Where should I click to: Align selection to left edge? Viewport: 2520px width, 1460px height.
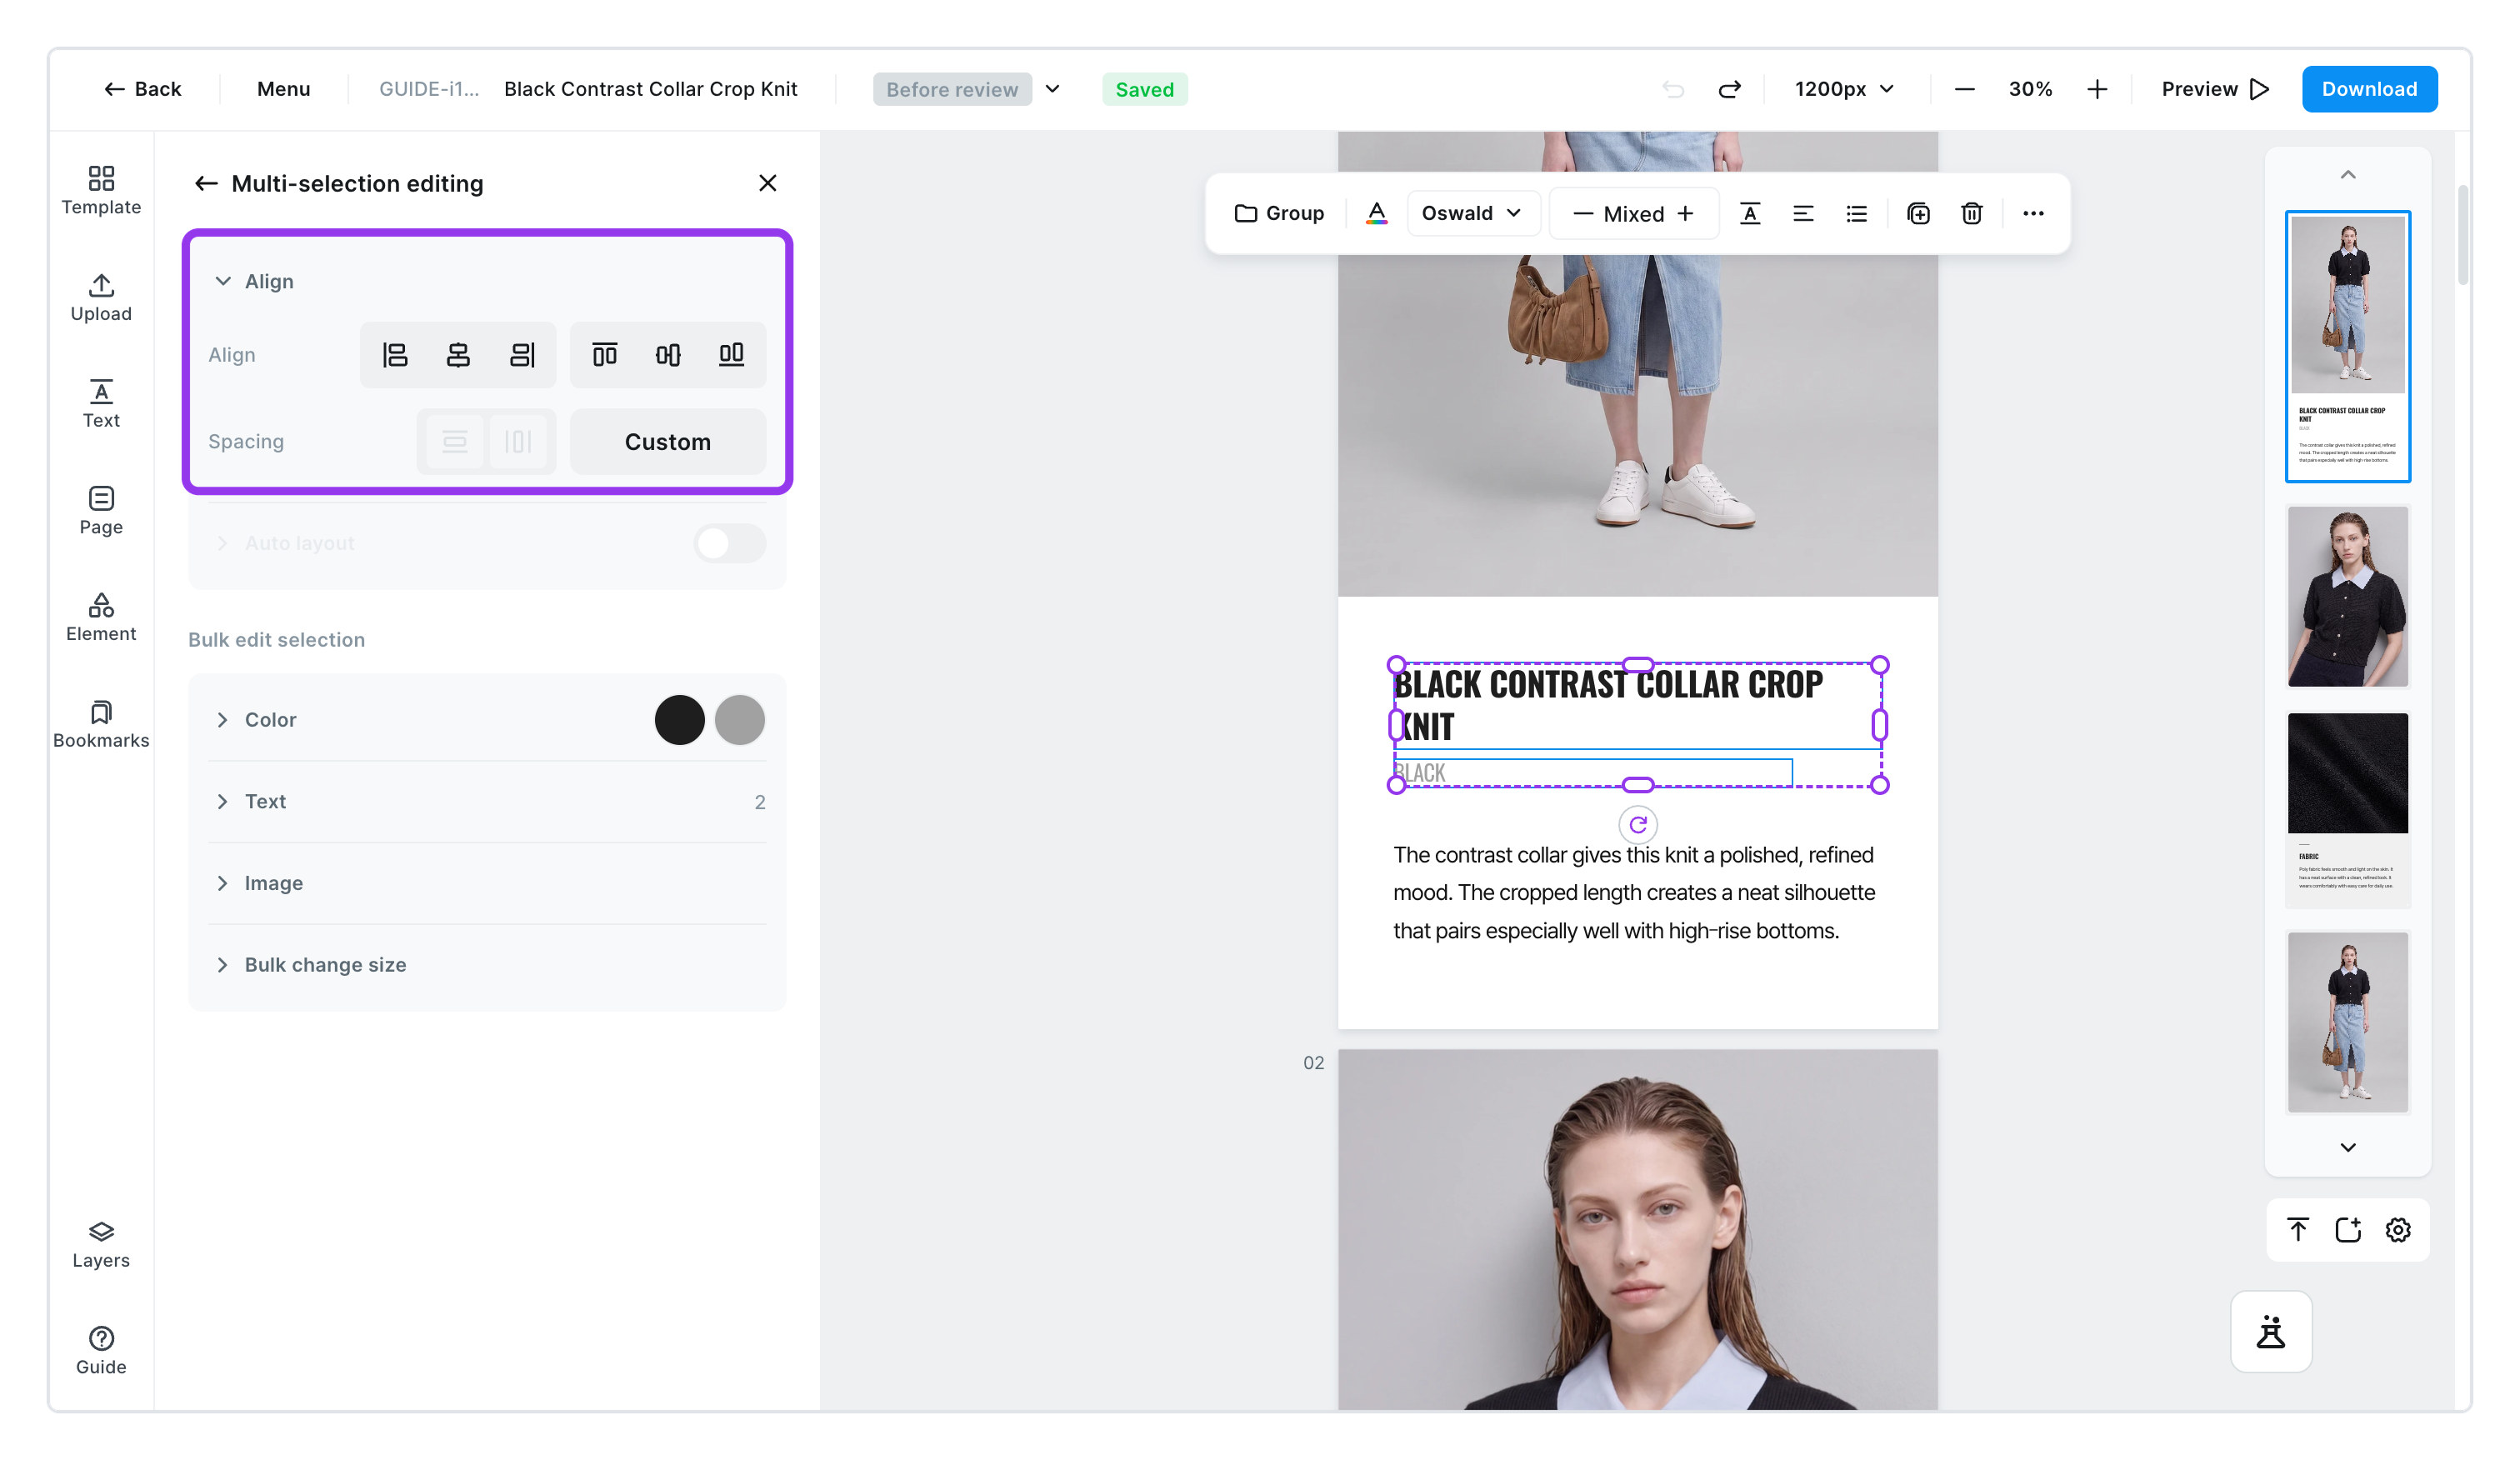point(395,355)
